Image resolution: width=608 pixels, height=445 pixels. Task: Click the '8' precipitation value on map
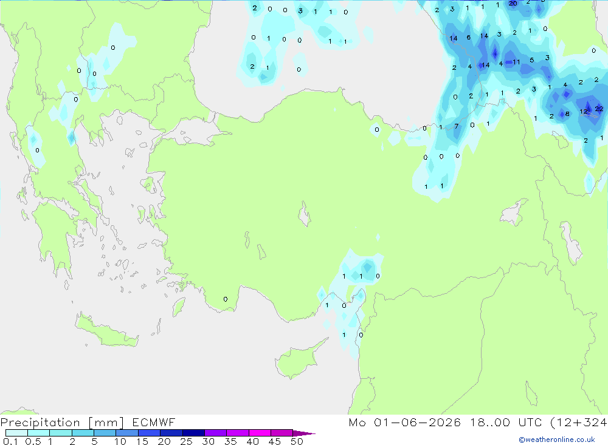pos(567,114)
